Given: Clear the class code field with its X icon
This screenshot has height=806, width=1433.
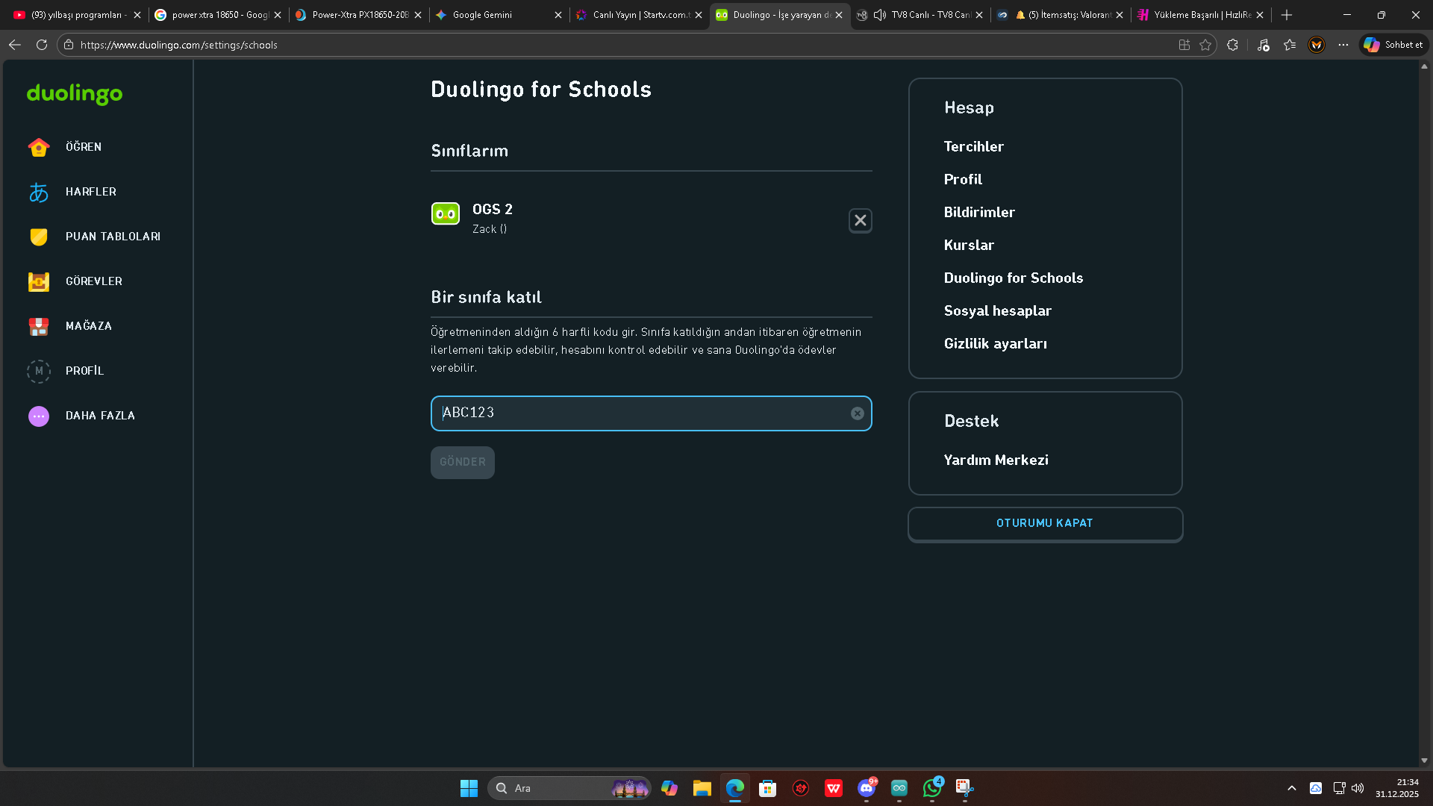Looking at the screenshot, I should [858, 413].
